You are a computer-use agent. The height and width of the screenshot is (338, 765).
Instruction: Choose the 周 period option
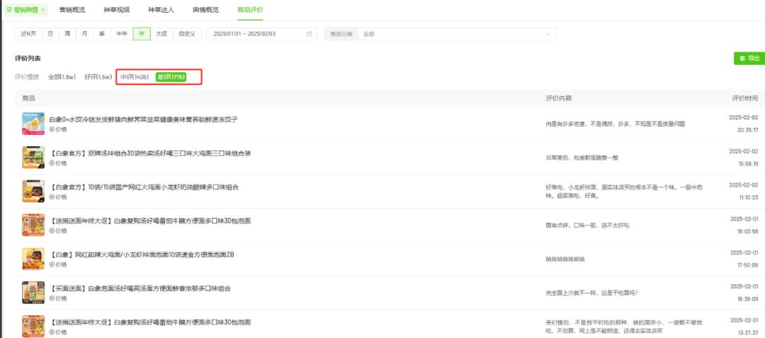coord(67,34)
